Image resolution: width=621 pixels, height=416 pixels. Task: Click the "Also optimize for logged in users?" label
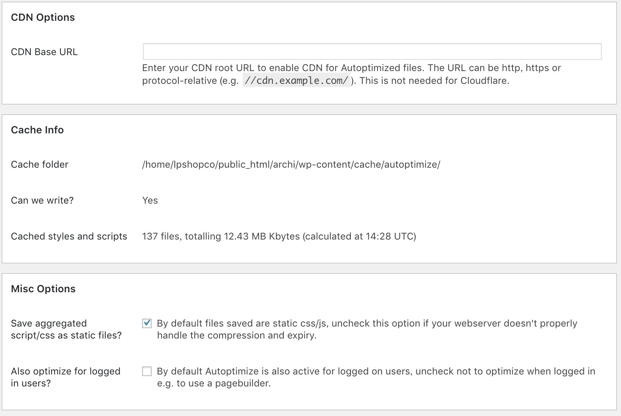[x=65, y=377]
